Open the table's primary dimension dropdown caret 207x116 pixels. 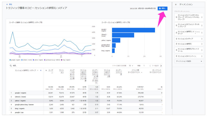click(x=38, y=70)
